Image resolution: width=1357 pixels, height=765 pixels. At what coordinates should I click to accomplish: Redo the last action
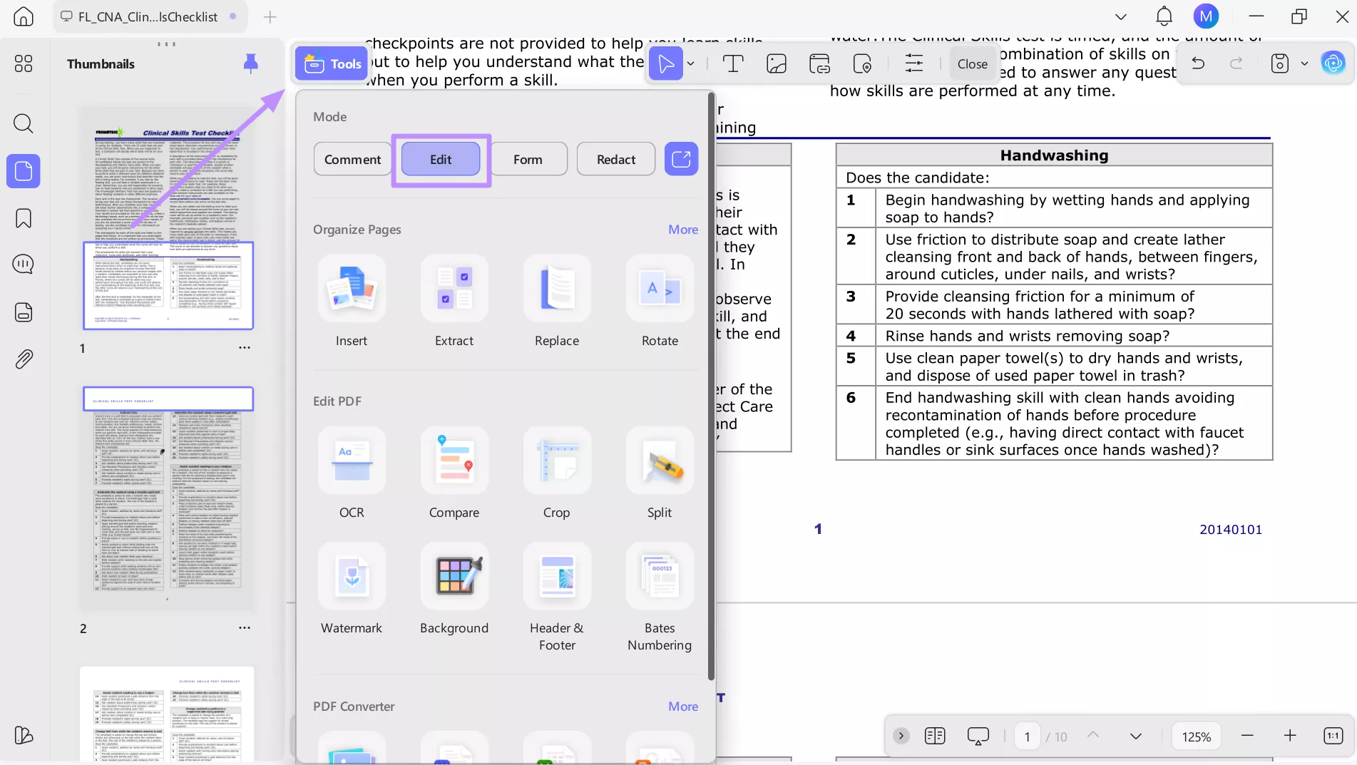point(1236,63)
